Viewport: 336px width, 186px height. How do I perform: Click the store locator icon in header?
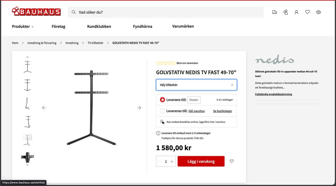(x=286, y=12)
